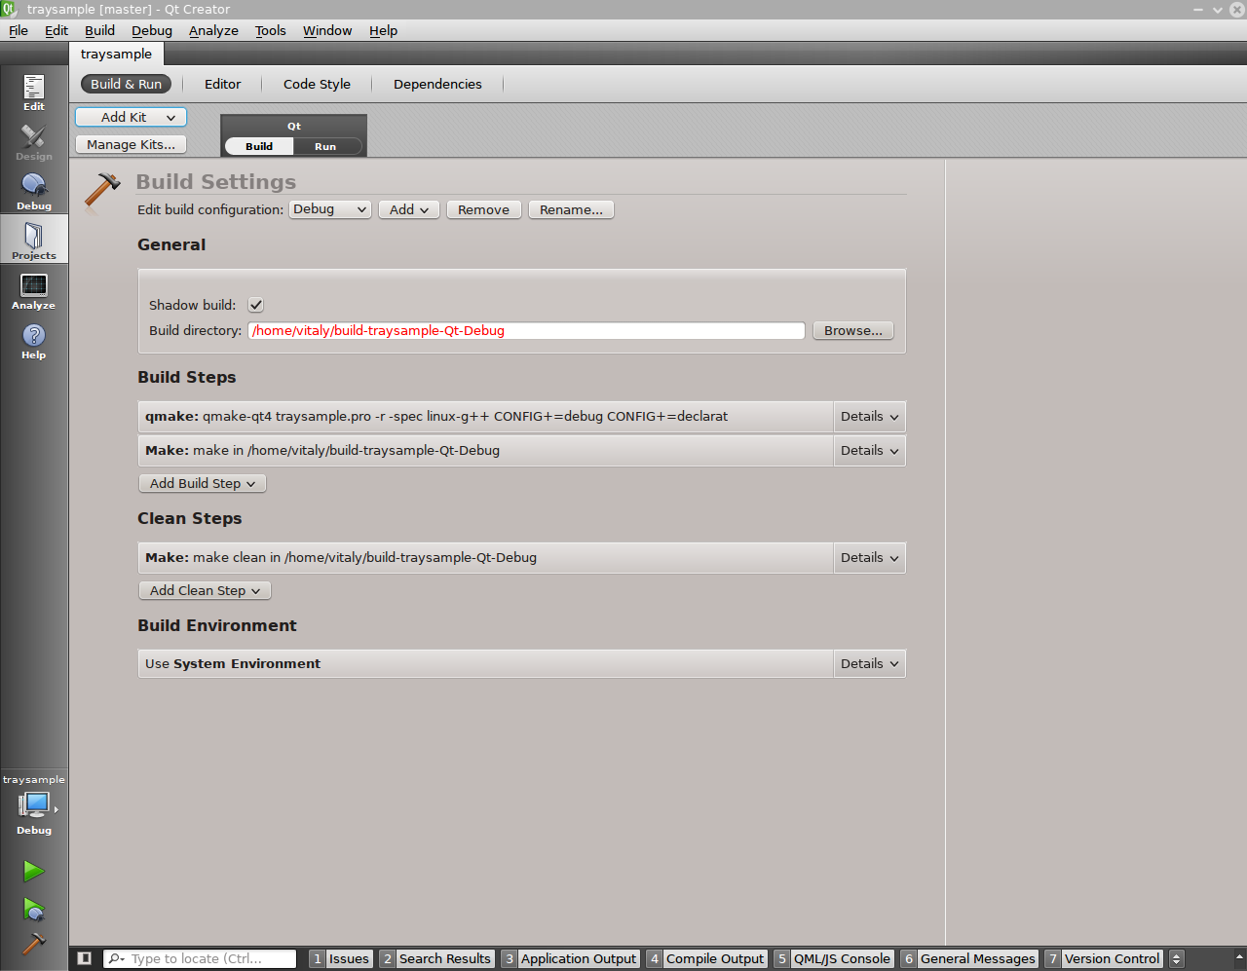The height and width of the screenshot is (971, 1247).
Task: Select the Build toggle for Qt kit
Action: click(x=259, y=146)
